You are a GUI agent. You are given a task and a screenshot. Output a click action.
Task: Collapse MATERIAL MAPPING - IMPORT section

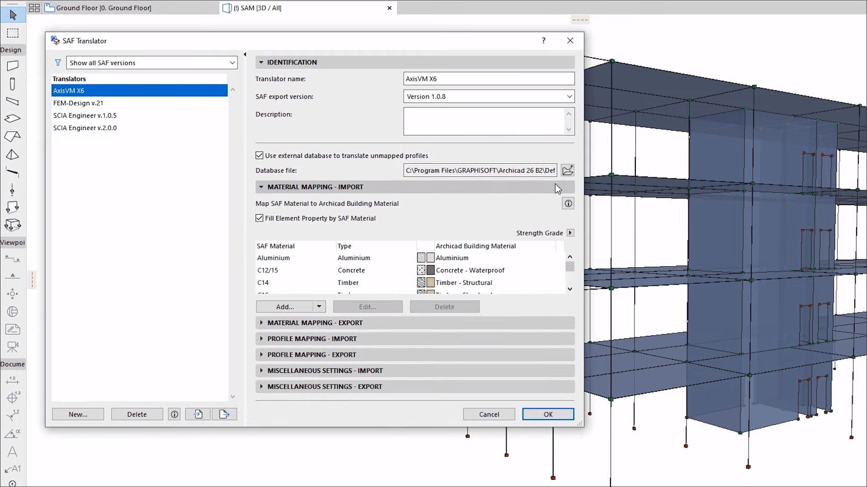pyautogui.click(x=261, y=187)
